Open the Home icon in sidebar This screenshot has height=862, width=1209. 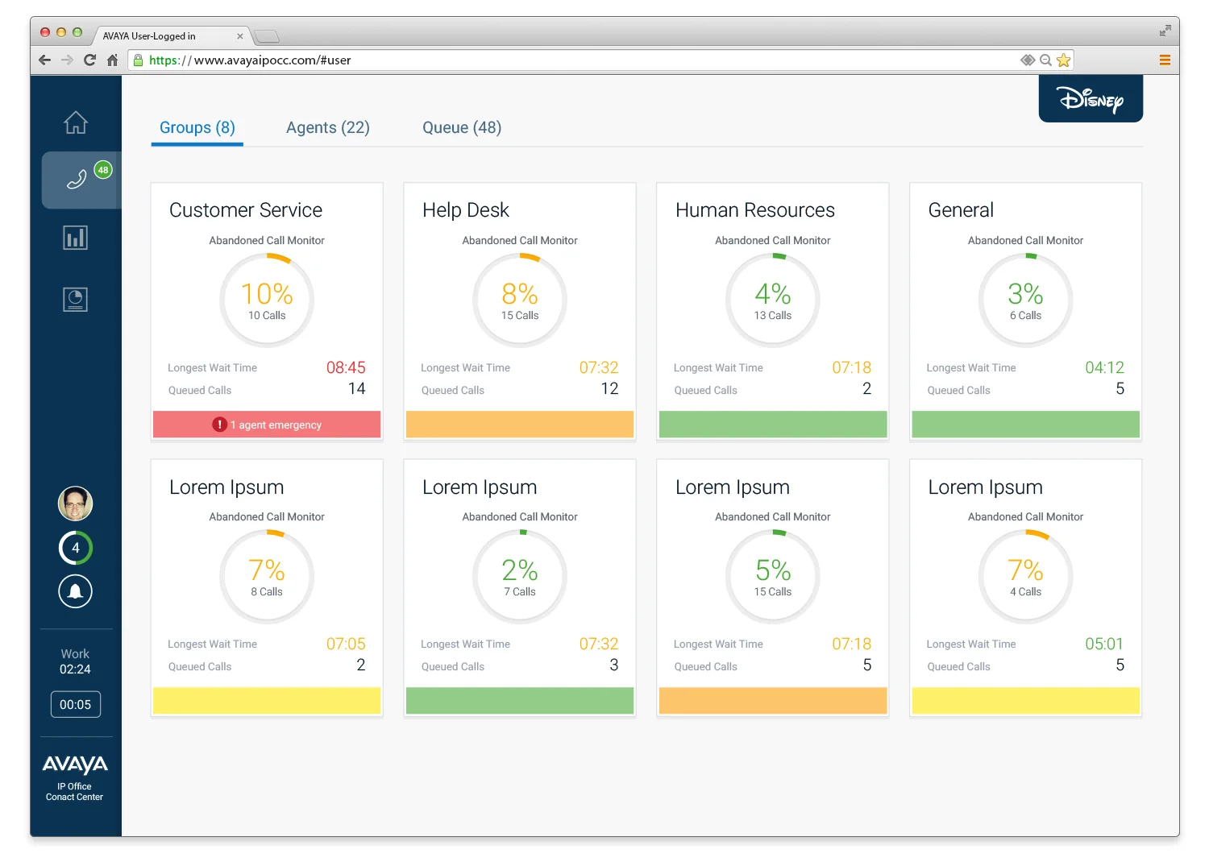tap(76, 122)
